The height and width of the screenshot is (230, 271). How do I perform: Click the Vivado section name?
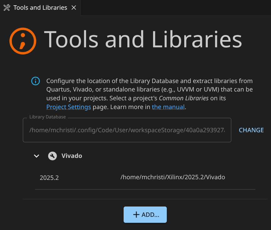coord(72,156)
